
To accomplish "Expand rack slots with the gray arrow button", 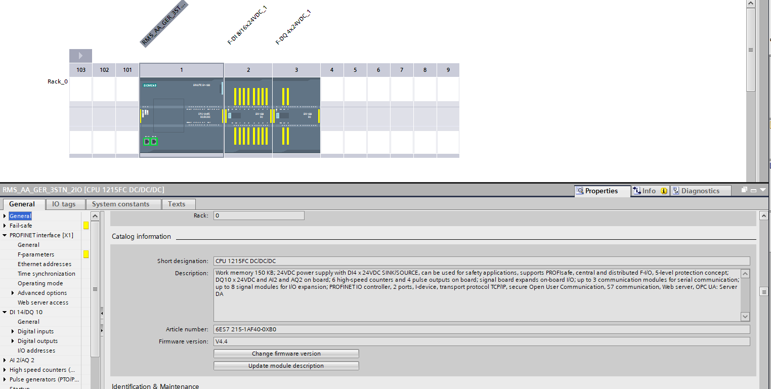I will coord(80,56).
